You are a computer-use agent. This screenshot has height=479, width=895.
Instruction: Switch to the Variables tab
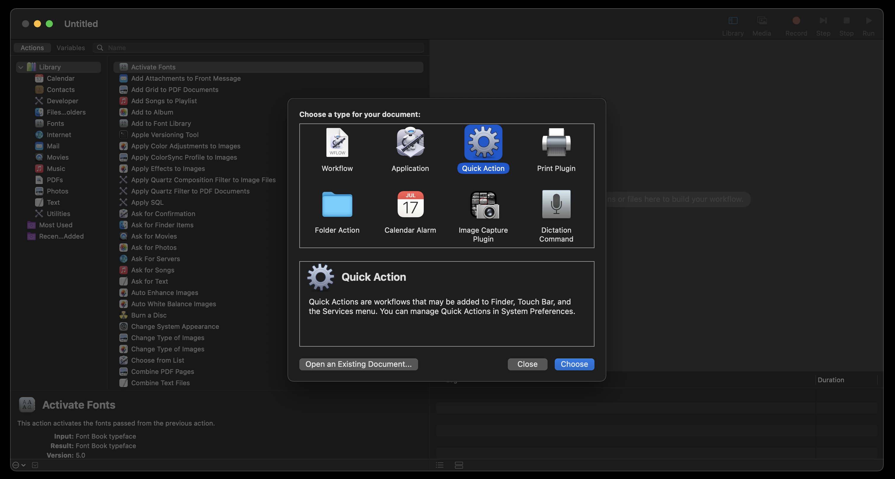click(70, 47)
